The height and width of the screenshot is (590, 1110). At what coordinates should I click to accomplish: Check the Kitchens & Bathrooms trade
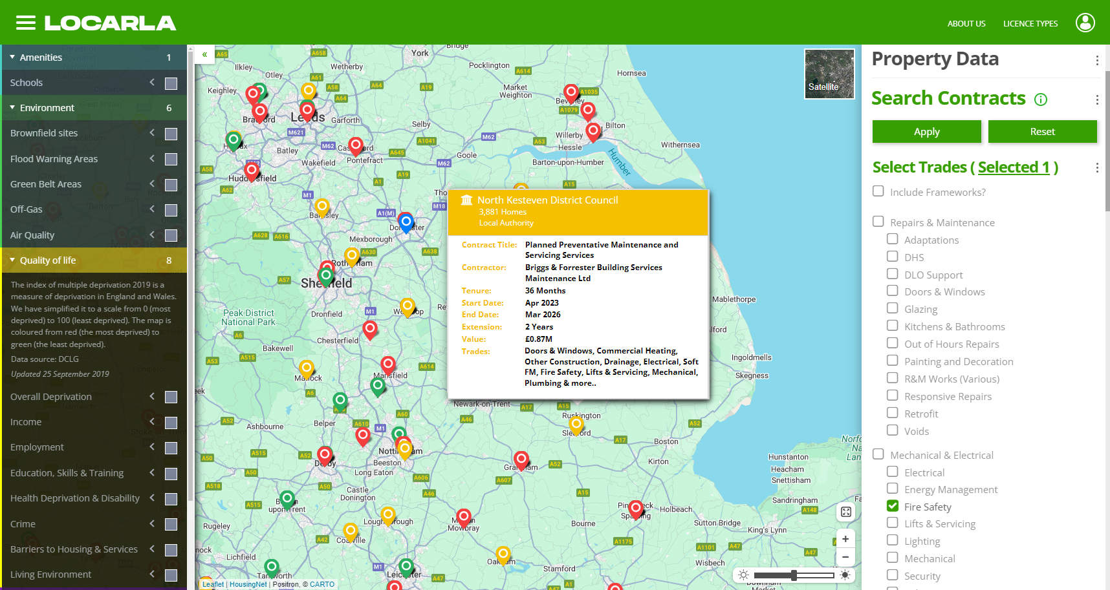[893, 326]
